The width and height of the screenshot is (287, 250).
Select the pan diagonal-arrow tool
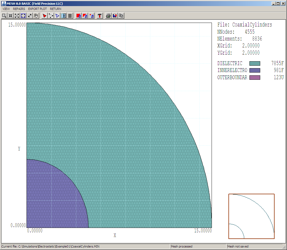coord(30,16)
